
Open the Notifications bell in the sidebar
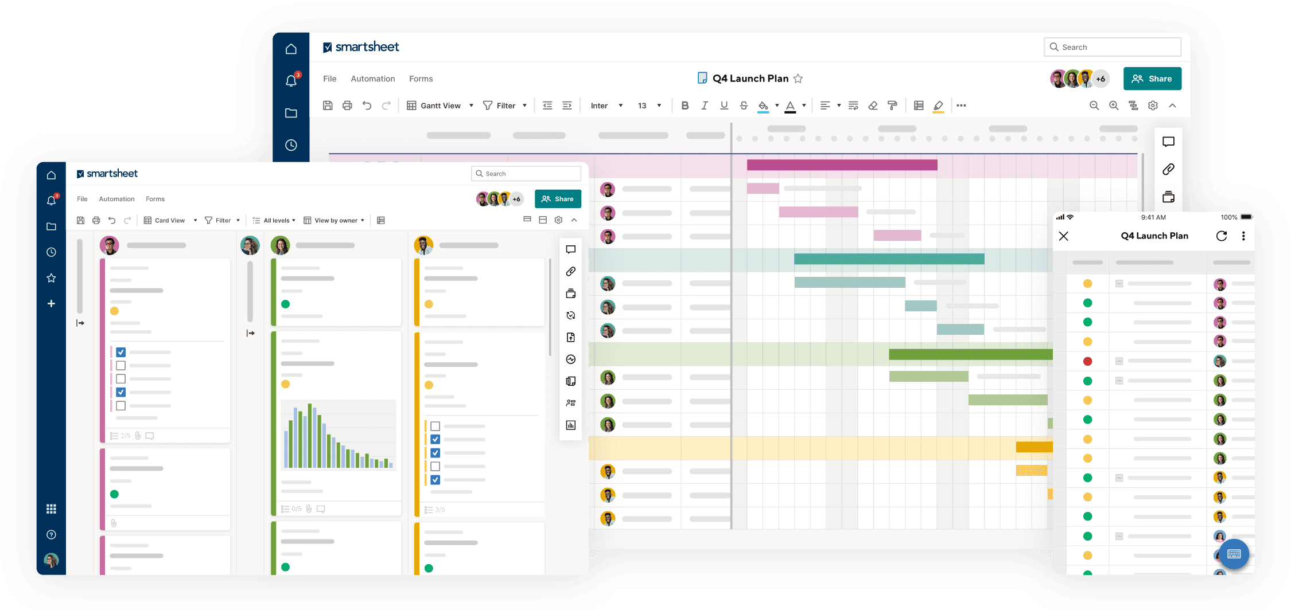click(291, 81)
